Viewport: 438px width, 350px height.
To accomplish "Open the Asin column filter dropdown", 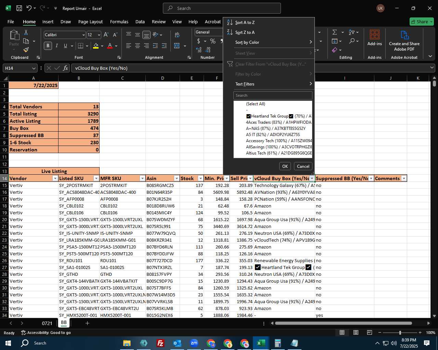I will tap(177, 178).
